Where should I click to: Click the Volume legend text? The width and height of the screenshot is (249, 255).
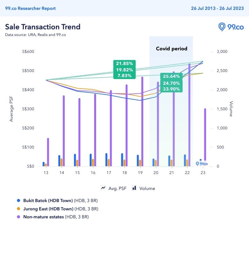pyautogui.click(x=147, y=188)
